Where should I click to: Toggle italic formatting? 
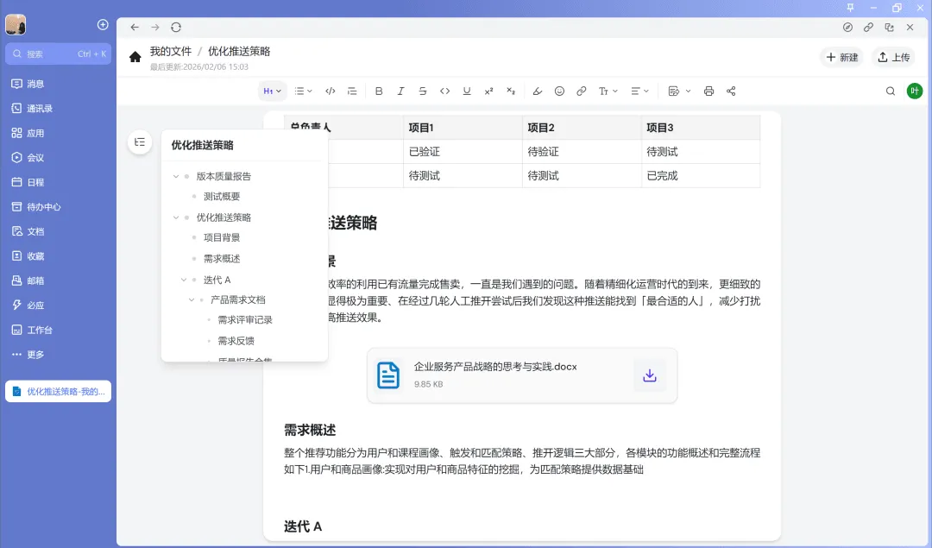(x=400, y=91)
